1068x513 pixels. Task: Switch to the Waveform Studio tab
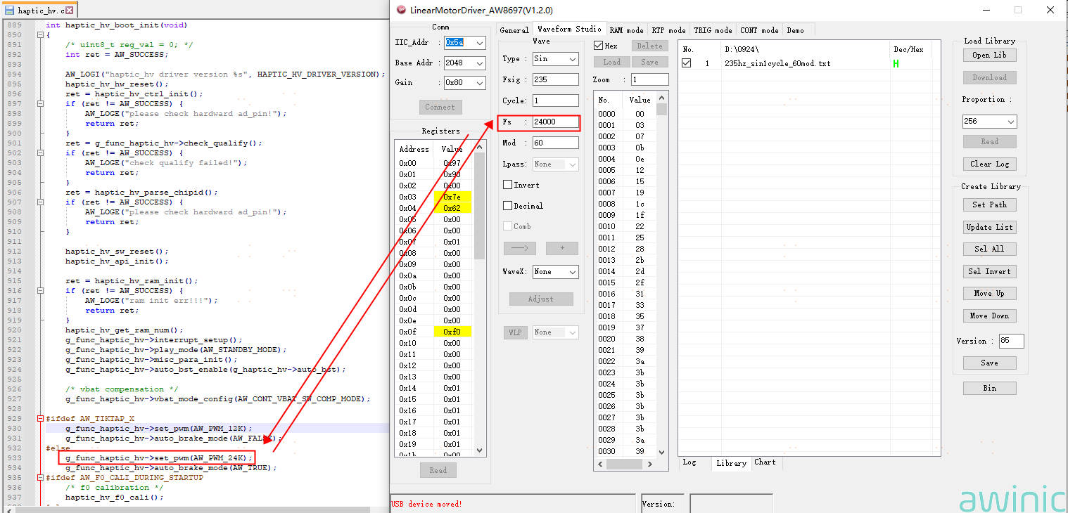click(x=568, y=29)
